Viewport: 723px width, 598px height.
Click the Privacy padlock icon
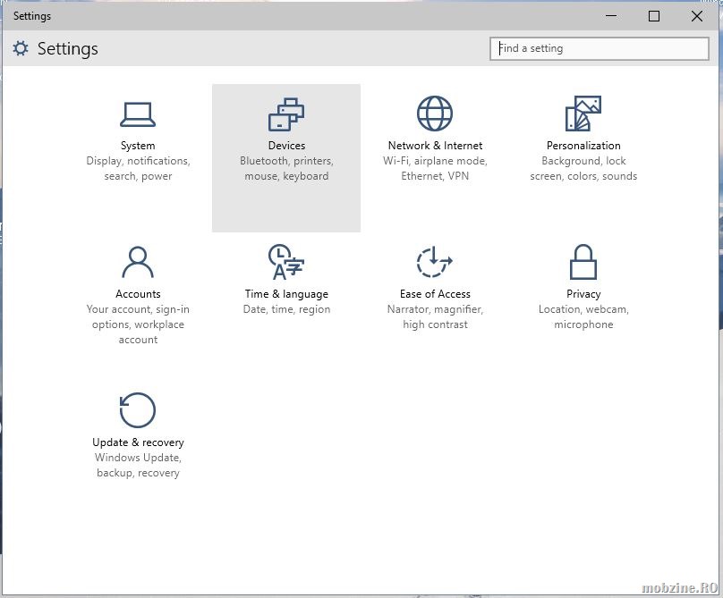(583, 262)
